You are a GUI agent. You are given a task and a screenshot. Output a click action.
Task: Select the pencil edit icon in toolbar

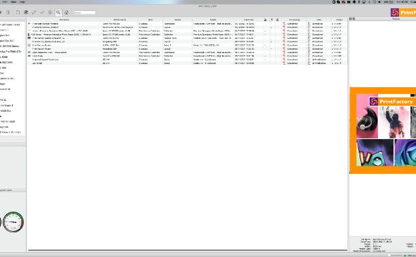click(34, 12)
